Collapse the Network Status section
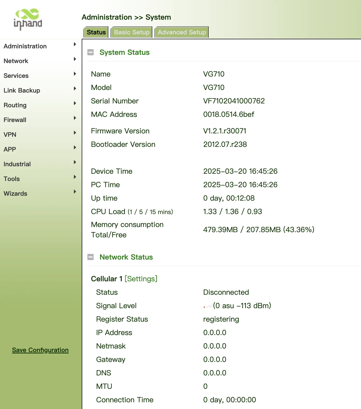This screenshot has width=361, height=409. tap(91, 257)
